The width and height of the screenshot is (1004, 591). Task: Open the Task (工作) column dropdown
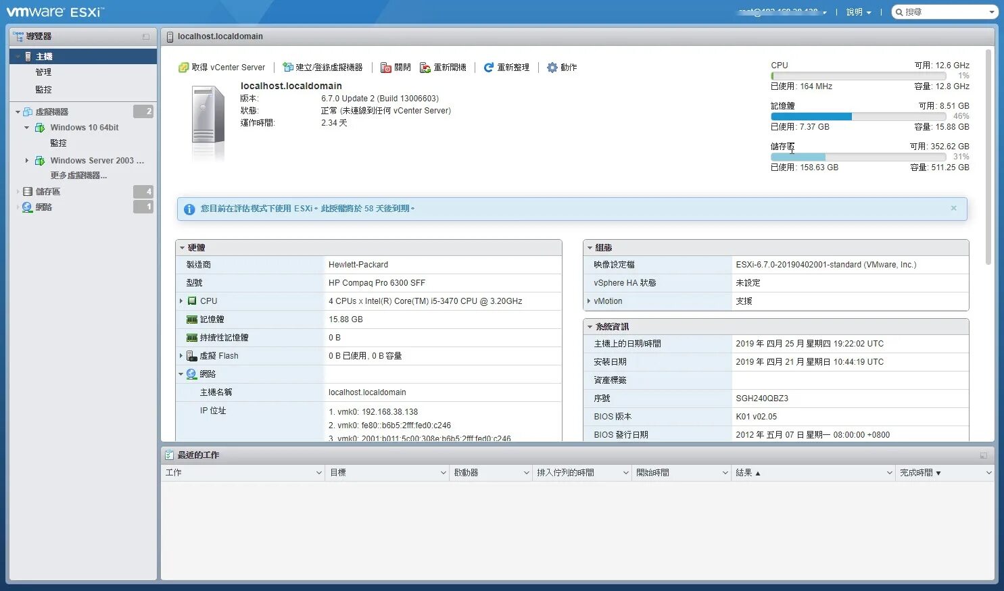click(x=319, y=473)
